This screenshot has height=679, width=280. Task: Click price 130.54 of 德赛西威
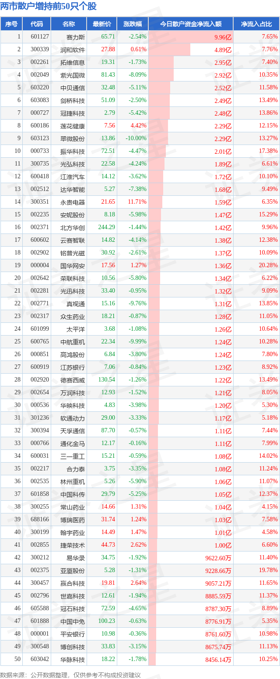(107, 380)
